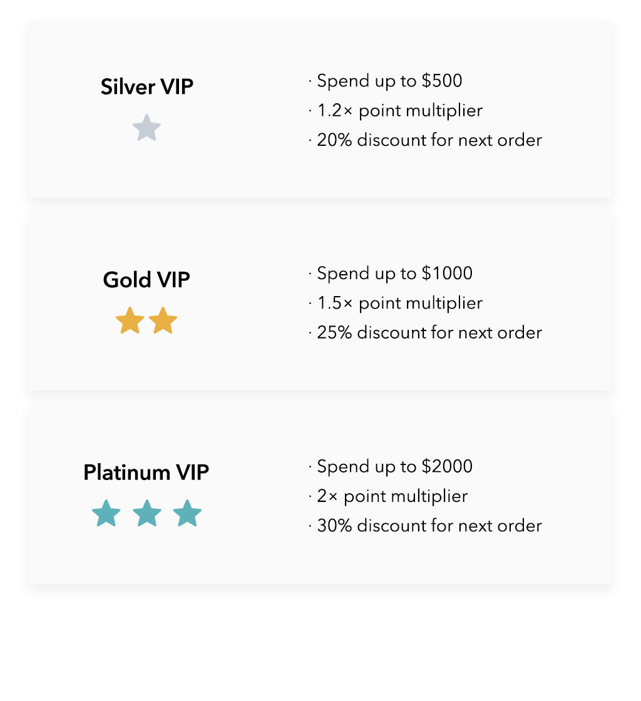Click '20% discount for next order'
The image size is (641, 701).
click(x=429, y=140)
